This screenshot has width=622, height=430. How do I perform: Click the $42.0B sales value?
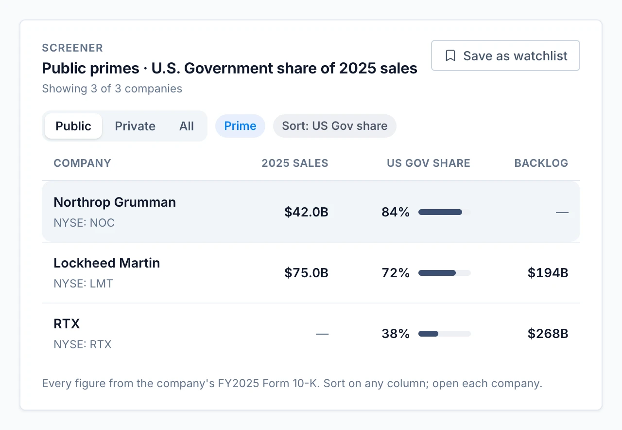[307, 212]
